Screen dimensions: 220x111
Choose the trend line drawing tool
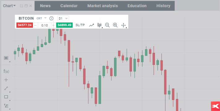[x=6, y=88]
